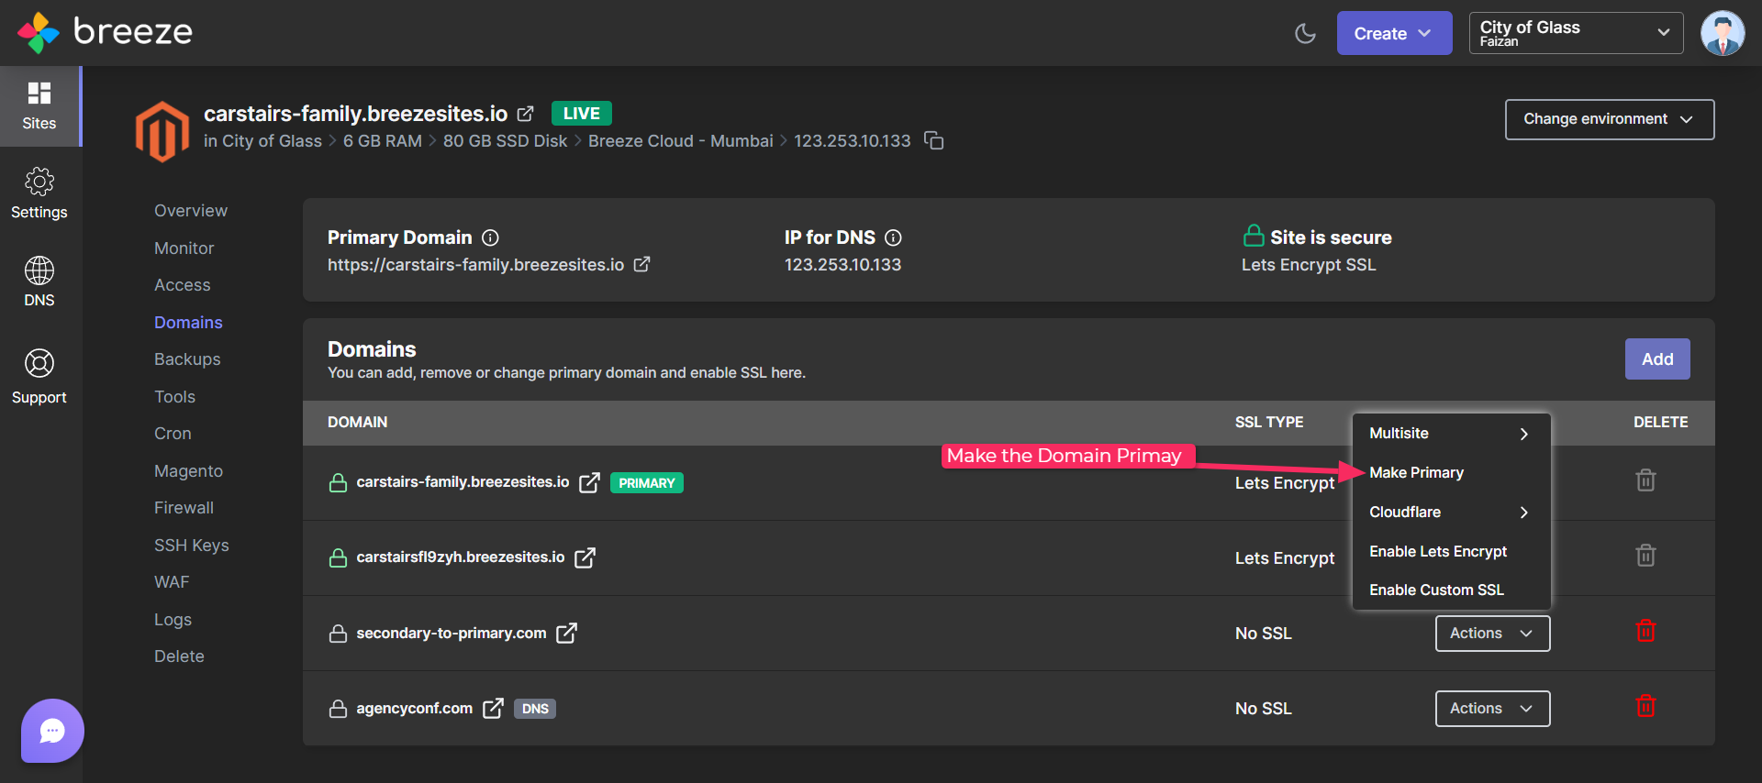1762x783 pixels.
Task: Go to the SSH Keys tab
Action: pos(192,546)
